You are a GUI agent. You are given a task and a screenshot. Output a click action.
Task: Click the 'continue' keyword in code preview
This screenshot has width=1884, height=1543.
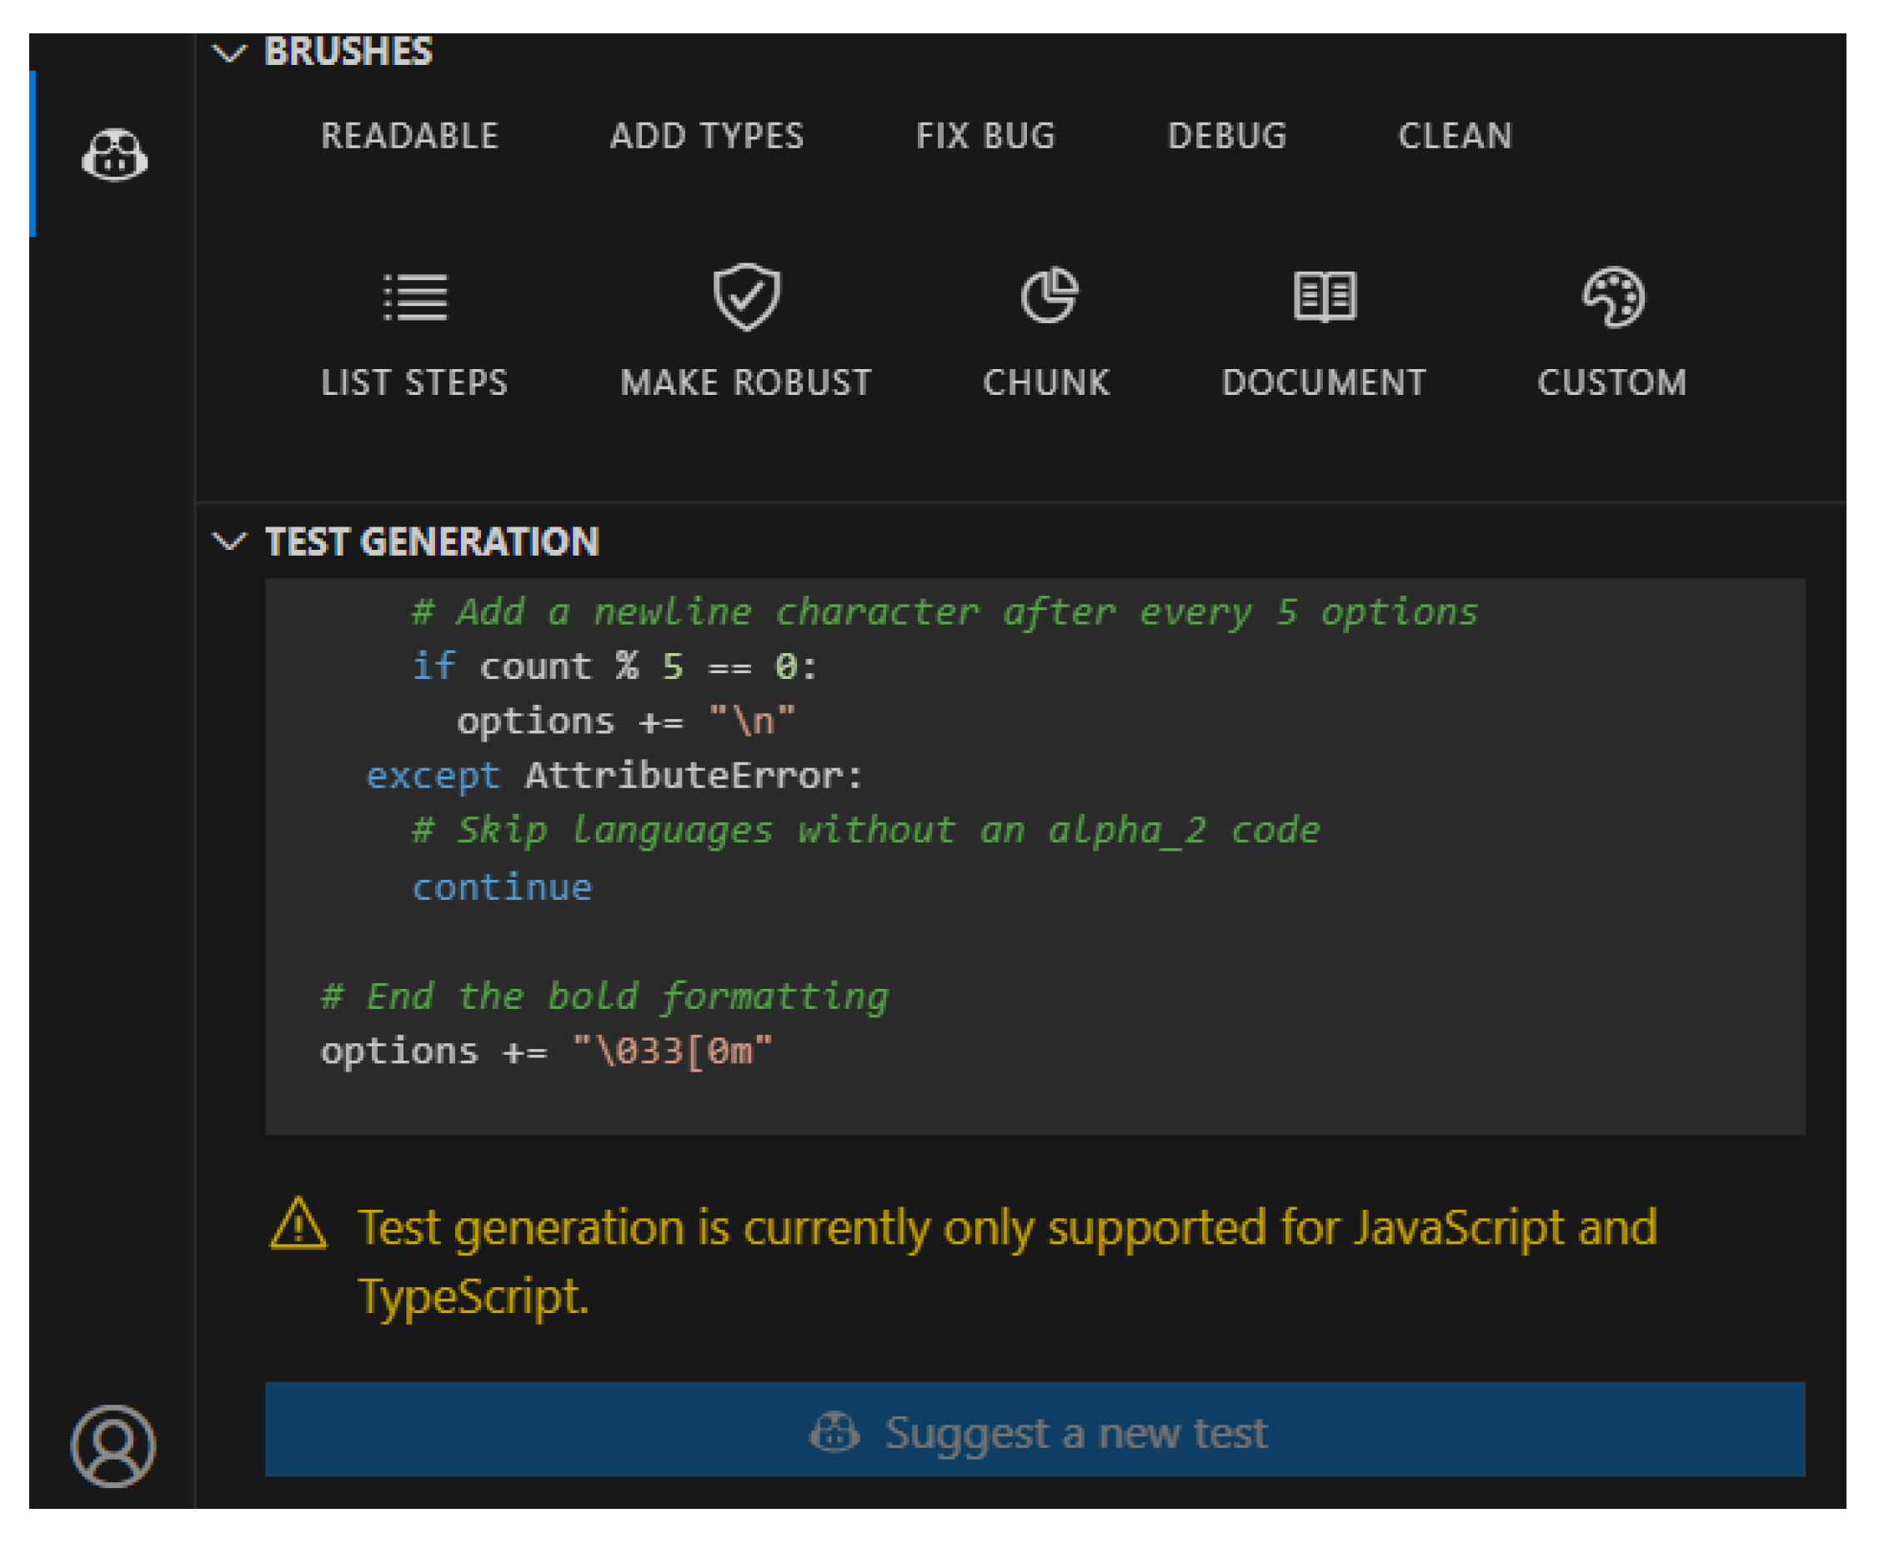point(502,887)
